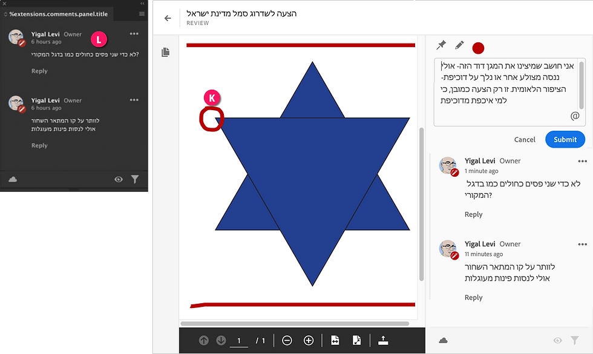Click the page number field
Screen dimensions: 593x354
click(238, 341)
